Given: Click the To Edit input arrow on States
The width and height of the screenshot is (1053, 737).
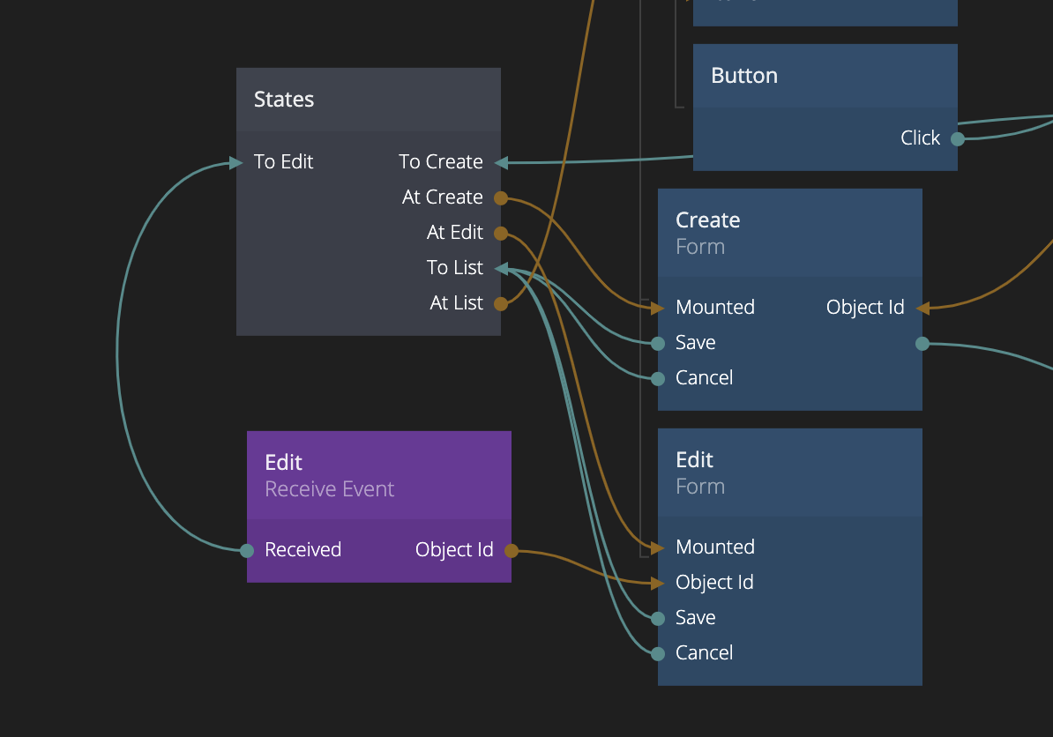Looking at the screenshot, I should (x=235, y=163).
